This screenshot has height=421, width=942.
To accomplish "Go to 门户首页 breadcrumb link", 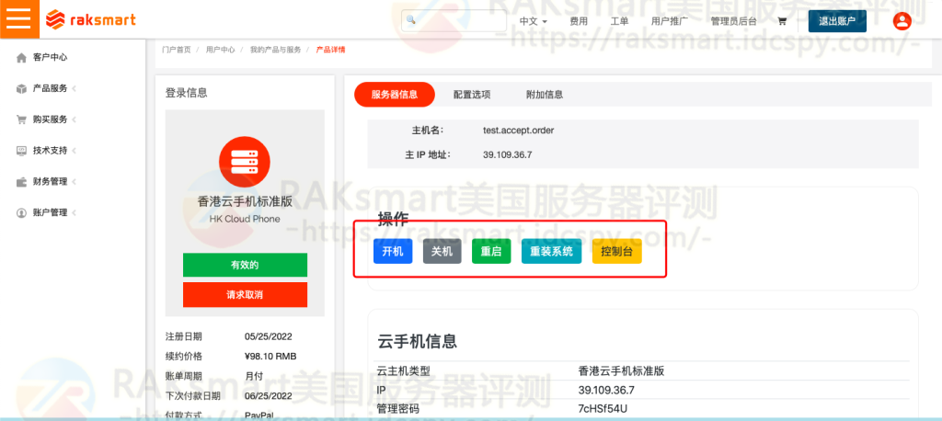I will tap(176, 50).
